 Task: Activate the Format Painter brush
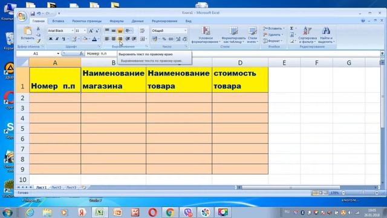tap(38, 41)
